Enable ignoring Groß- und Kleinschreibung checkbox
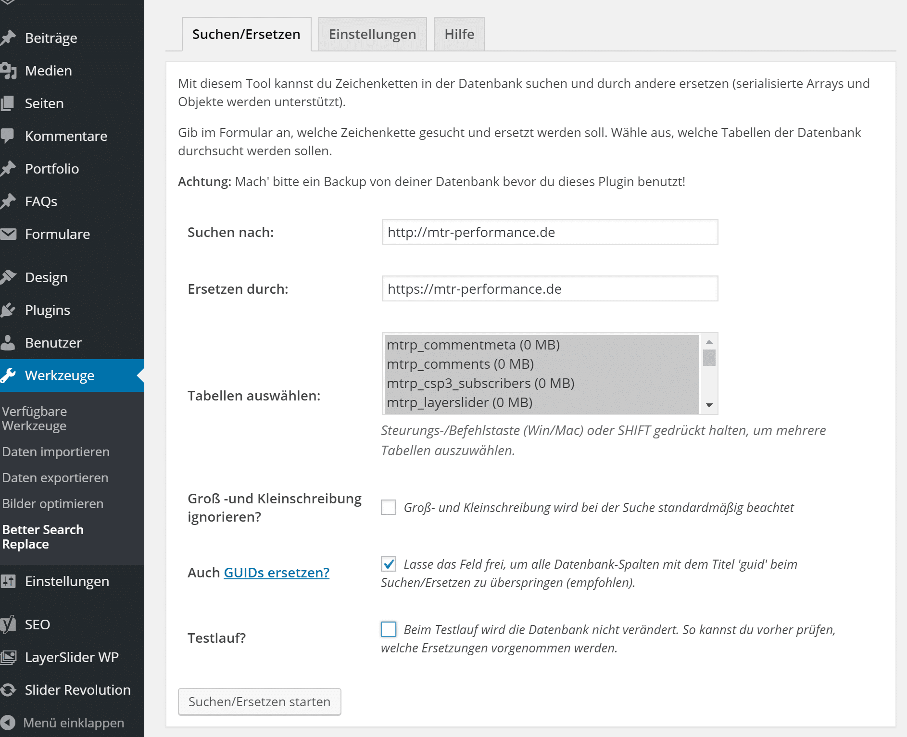 click(389, 507)
